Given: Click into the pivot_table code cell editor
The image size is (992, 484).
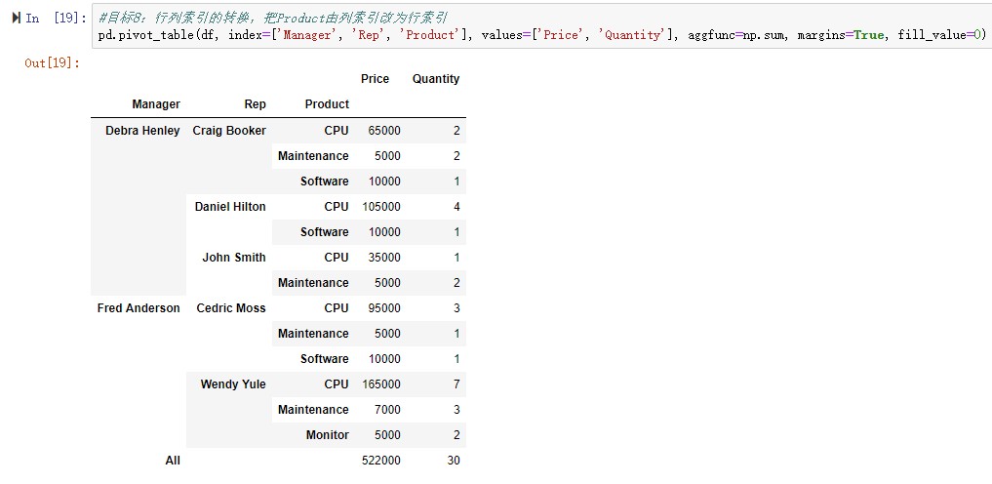Looking at the screenshot, I should (541, 26).
